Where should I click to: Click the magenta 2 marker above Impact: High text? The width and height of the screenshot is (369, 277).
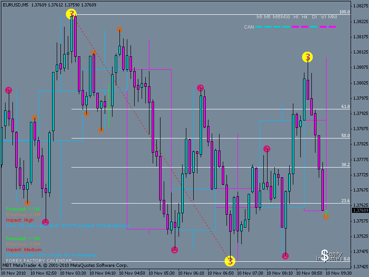[x=45, y=222]
